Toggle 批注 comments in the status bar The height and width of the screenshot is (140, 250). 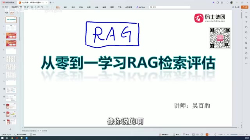point(186,135)
